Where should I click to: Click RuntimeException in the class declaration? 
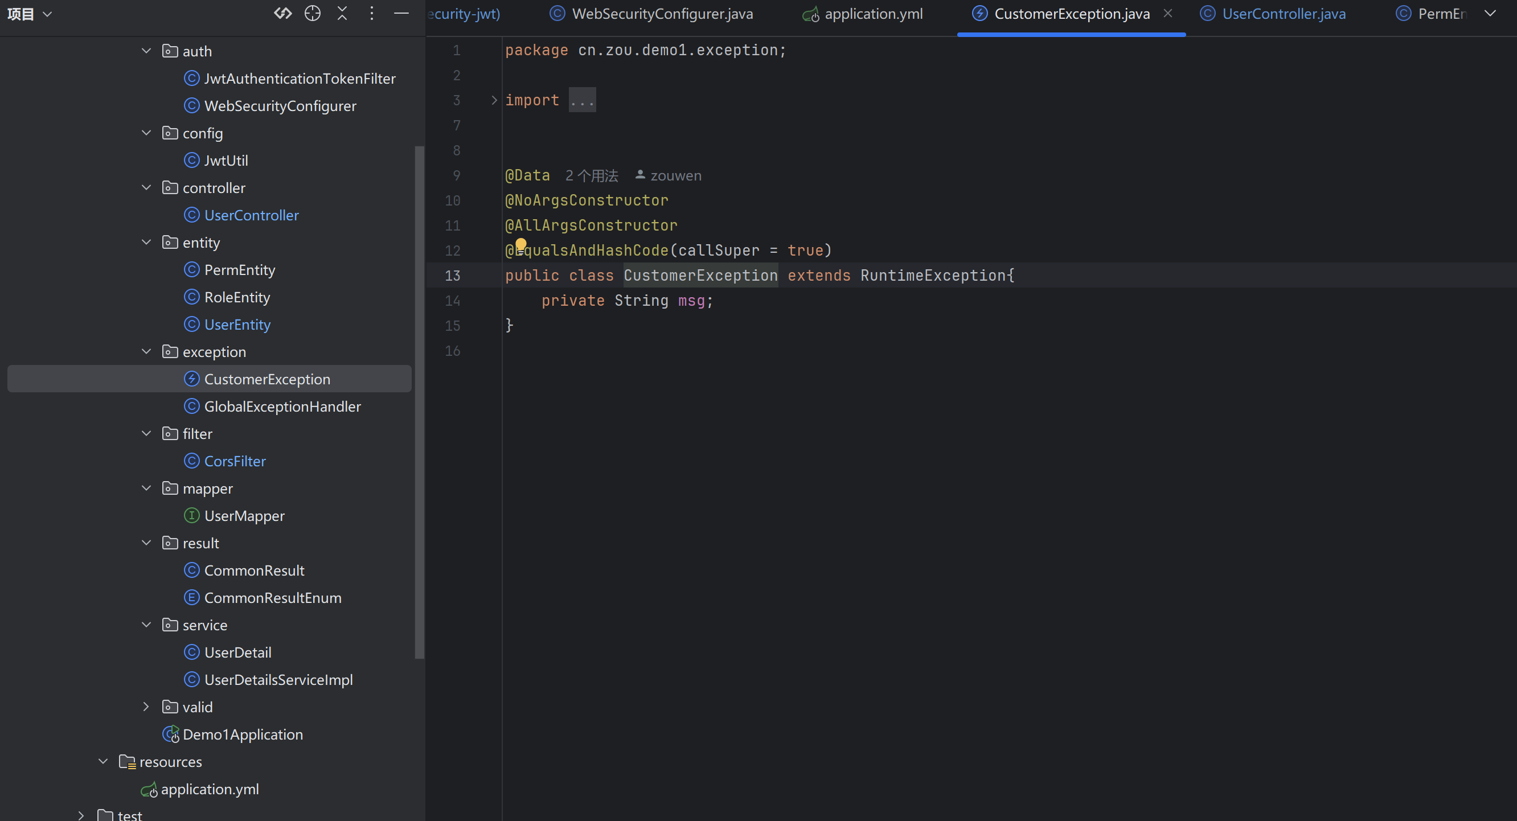933,276
